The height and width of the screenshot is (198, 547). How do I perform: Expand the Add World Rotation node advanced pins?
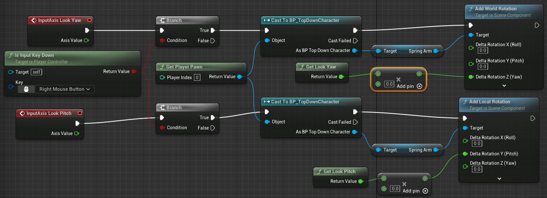click(x=504, y=86)
